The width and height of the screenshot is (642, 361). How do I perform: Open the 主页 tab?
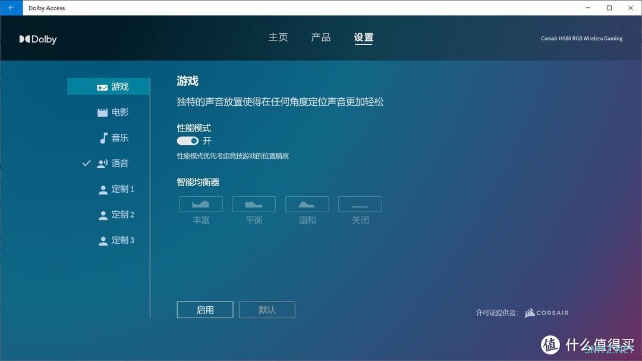(278, 37)
